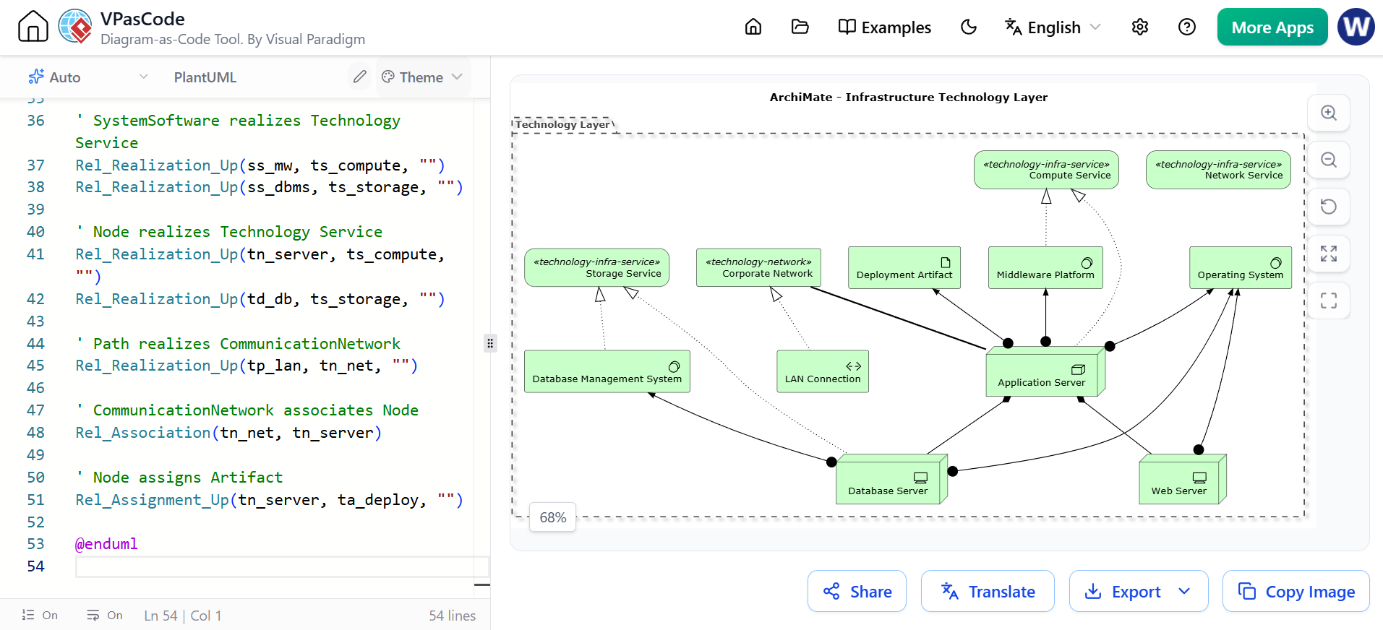This screenshot has height=630, width=1383.
Task: Click the More Apps button
Action: pyautogui.click(x=1272, y=27)
